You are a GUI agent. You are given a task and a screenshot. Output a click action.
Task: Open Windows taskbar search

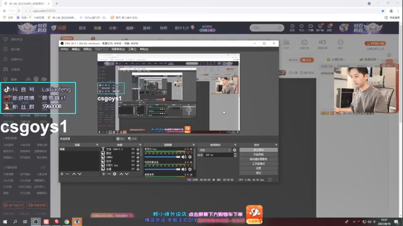coord(15,221)
